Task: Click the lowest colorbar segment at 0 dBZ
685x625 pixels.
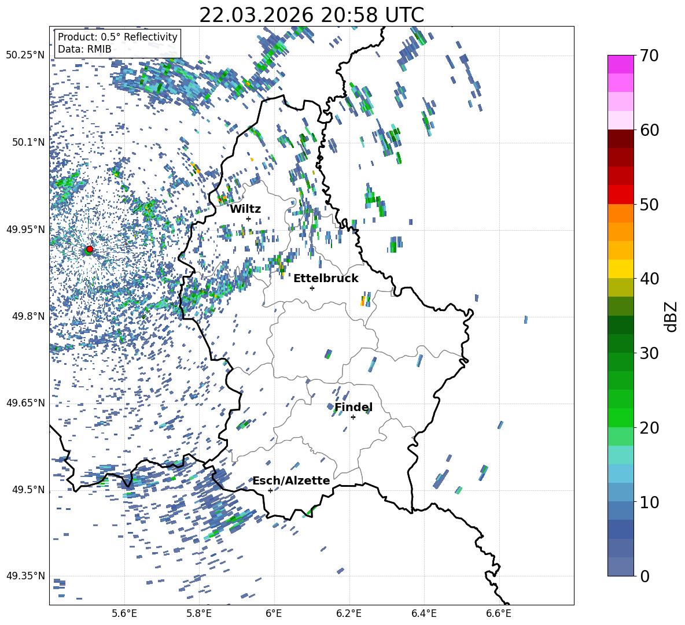Action: (x=621, y=567)
